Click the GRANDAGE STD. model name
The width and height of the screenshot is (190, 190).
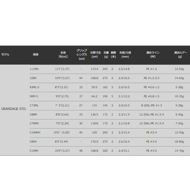point(14,109)
